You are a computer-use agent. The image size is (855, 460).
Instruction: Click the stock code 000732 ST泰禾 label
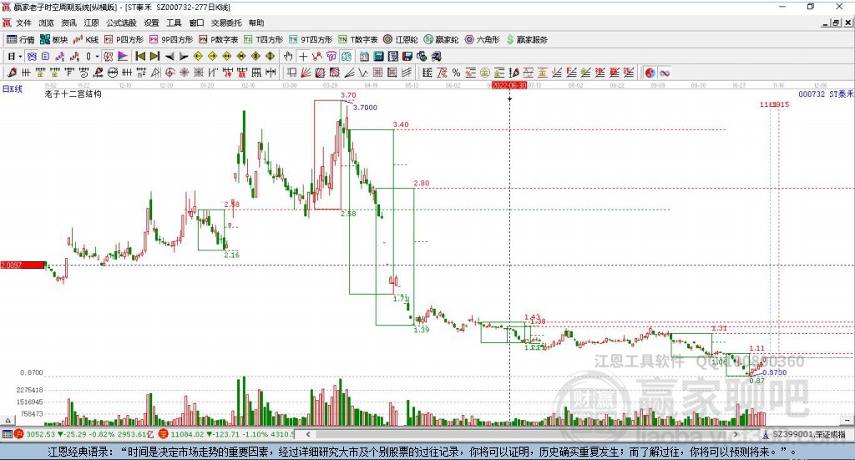(826, 94)
